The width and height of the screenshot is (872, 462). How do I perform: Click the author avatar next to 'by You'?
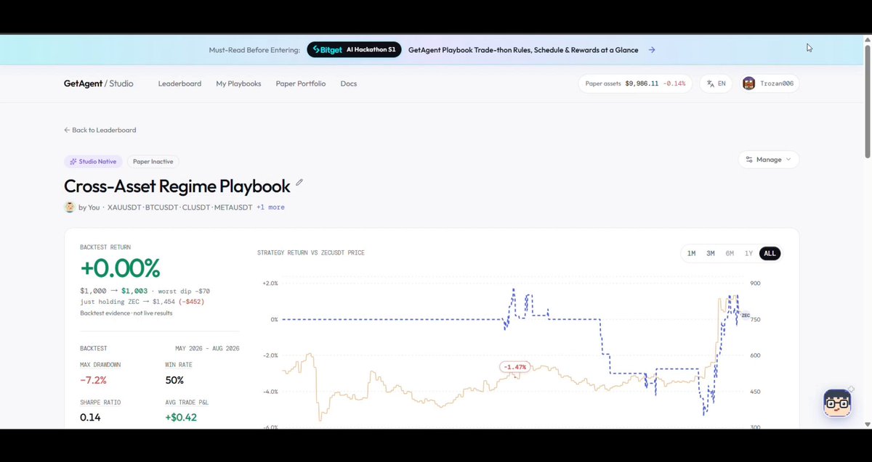click(70, 207)
